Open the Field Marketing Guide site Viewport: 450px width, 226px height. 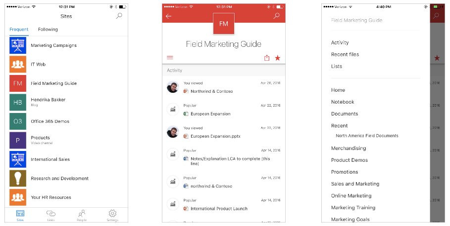pos(53,83)
